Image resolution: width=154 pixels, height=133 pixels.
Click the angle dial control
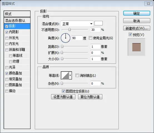point(66,38)
